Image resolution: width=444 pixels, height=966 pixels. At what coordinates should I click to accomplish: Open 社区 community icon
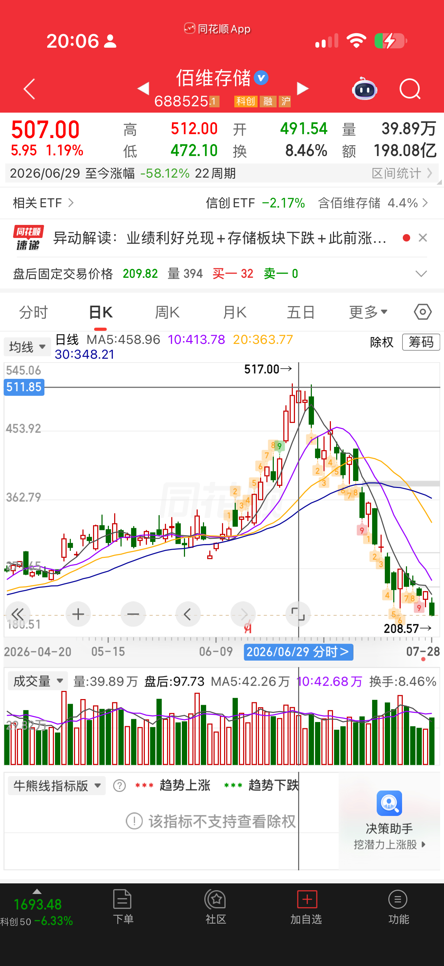click(215, 906)
